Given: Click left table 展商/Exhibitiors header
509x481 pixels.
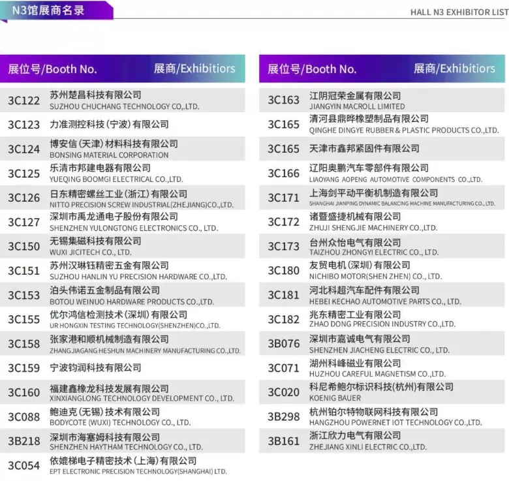Looking at the screenshot, I should pyautogui.click(x=194, y=69).
